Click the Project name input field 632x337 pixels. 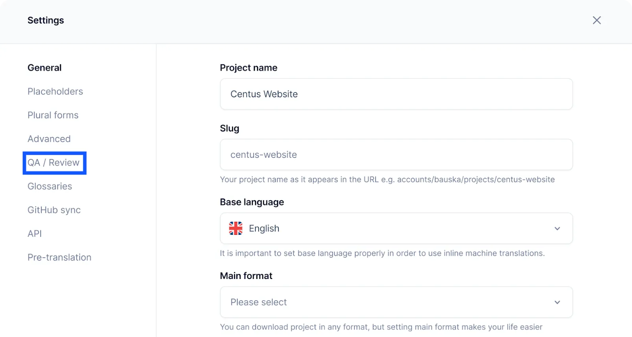[395, 94]
